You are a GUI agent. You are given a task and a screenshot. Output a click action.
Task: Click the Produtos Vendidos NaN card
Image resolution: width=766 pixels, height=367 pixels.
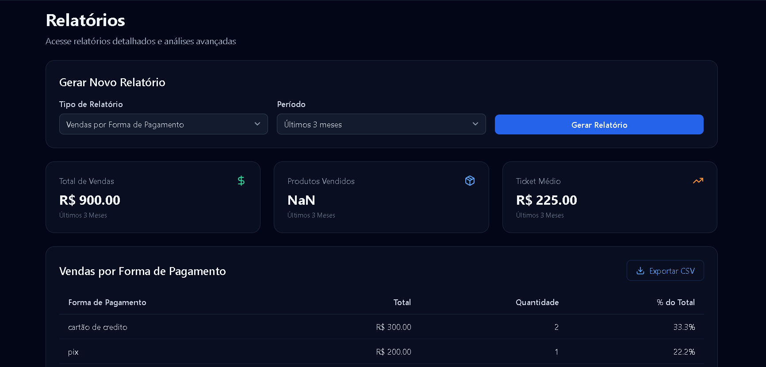tap(381, 197)
